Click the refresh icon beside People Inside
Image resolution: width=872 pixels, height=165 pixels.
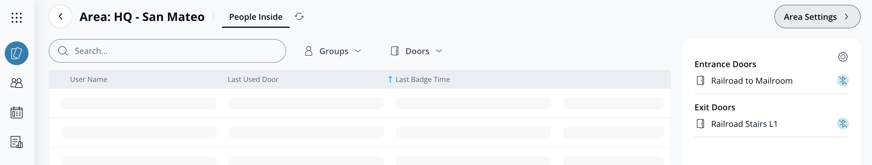tap(299, 17)
